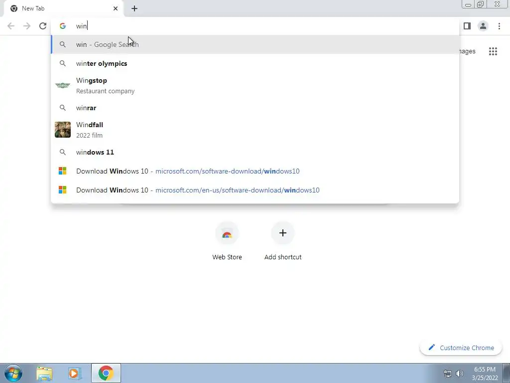Click Microsoft logo of en-us Windows 10 result
The image size is (510, 383).
click(62, 190)
